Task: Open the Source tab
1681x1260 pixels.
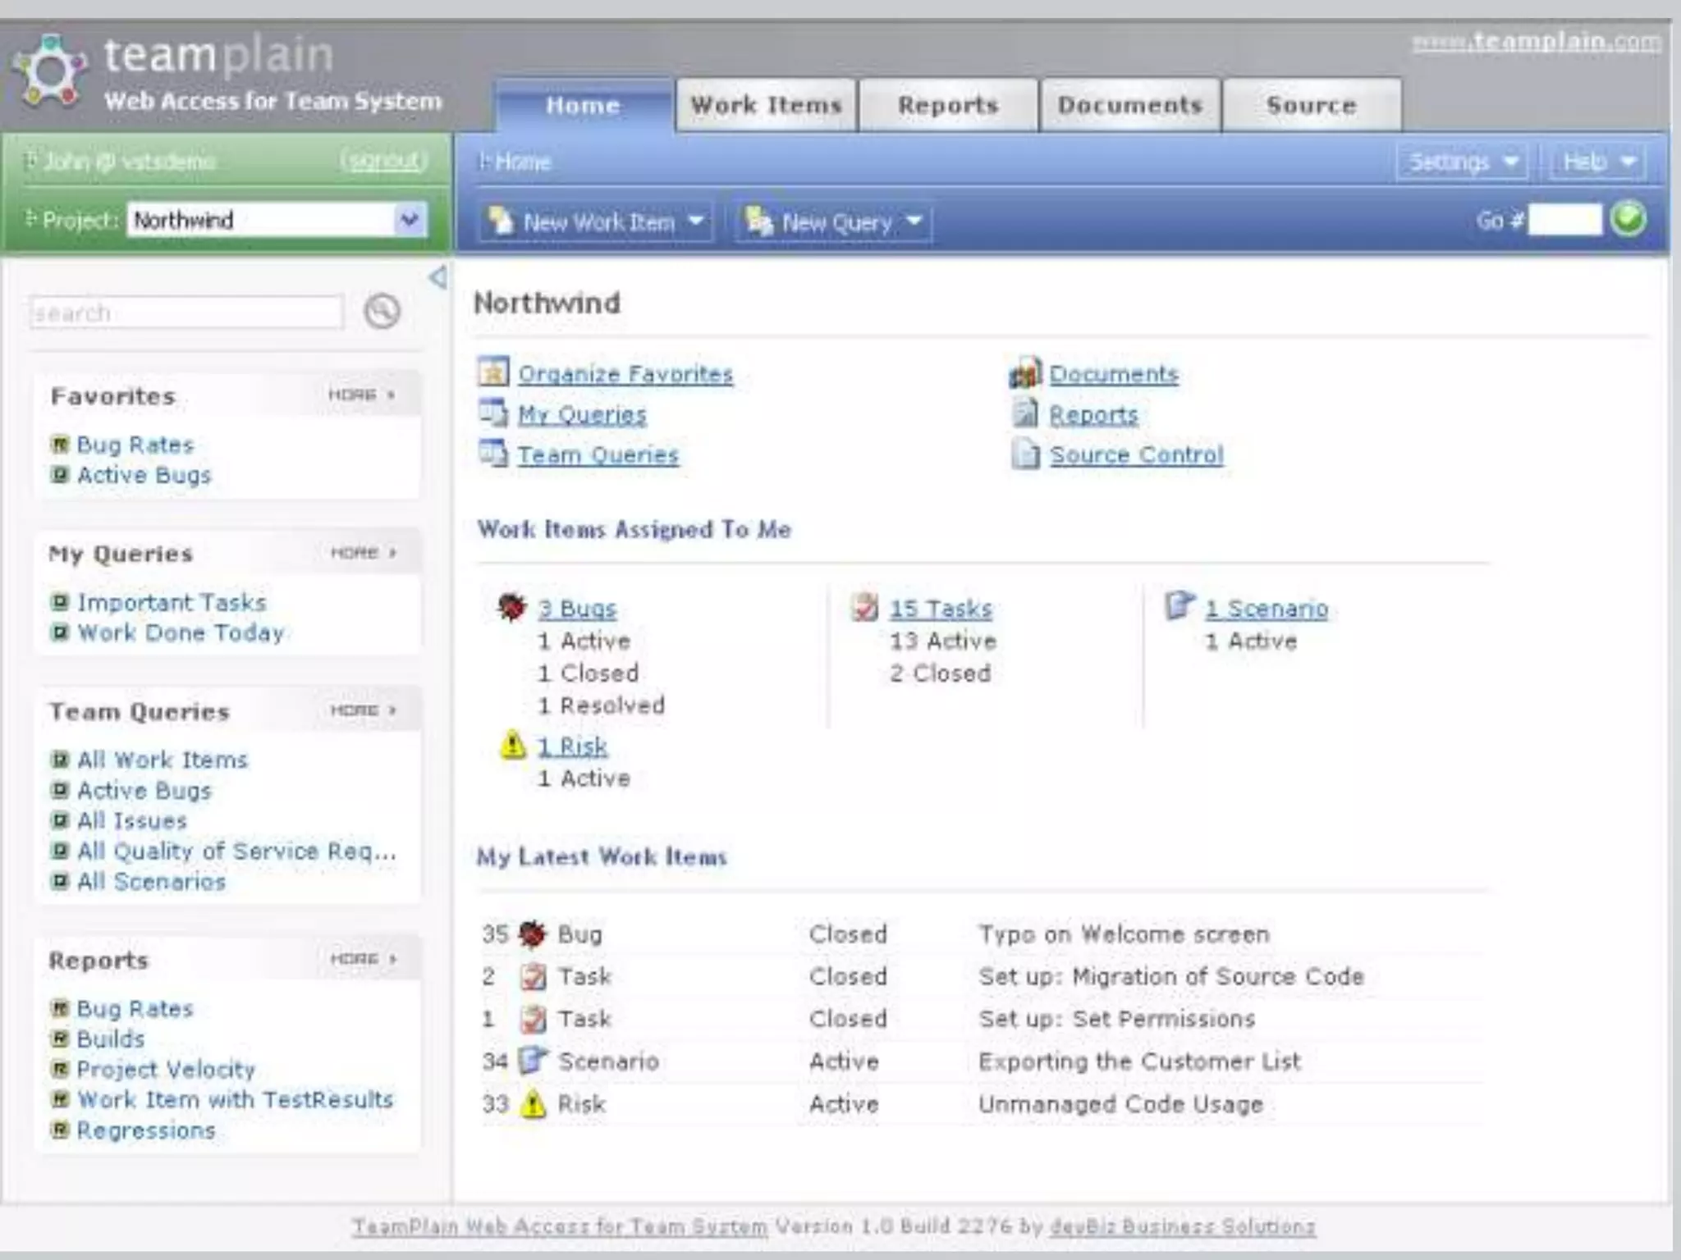Action: [1311, 105]
